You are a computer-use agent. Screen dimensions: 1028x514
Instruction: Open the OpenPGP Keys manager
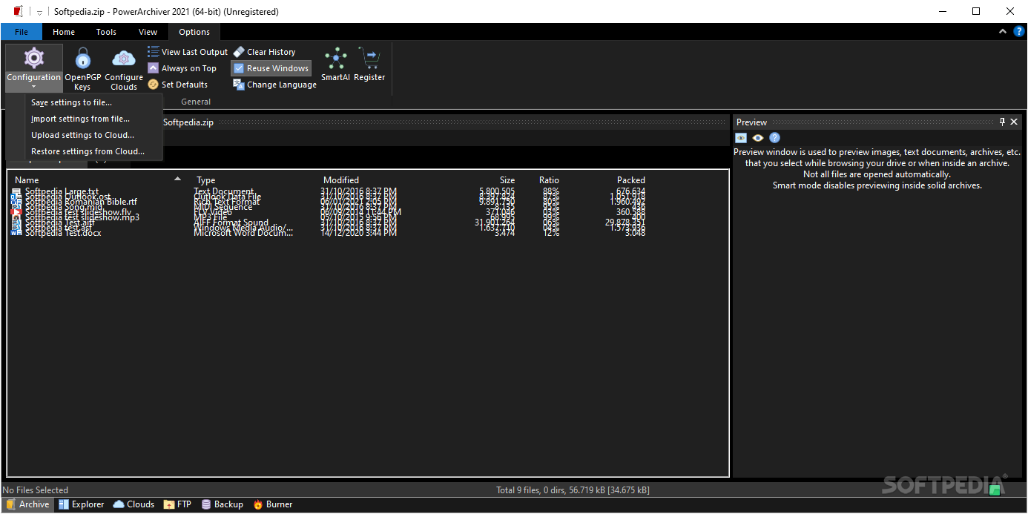coord(82,69)
